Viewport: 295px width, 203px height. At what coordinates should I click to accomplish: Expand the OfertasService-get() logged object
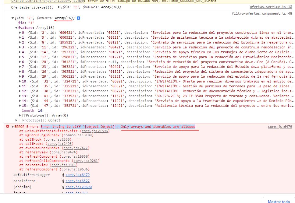tap(59, 7)
